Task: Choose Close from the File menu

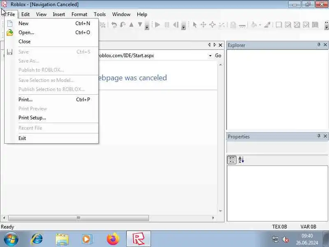Action: 51,42
